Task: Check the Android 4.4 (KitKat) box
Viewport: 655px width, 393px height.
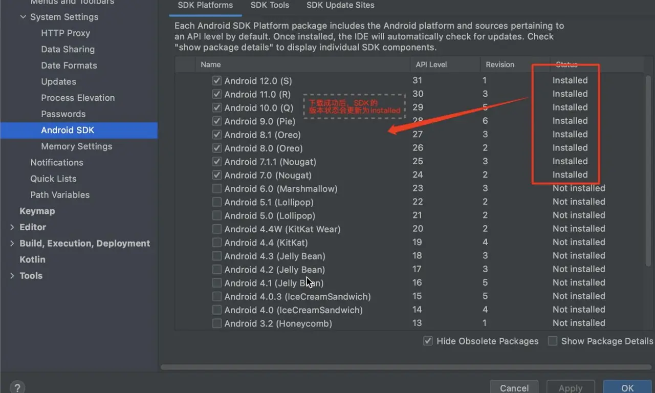Action: click(217, 243)
